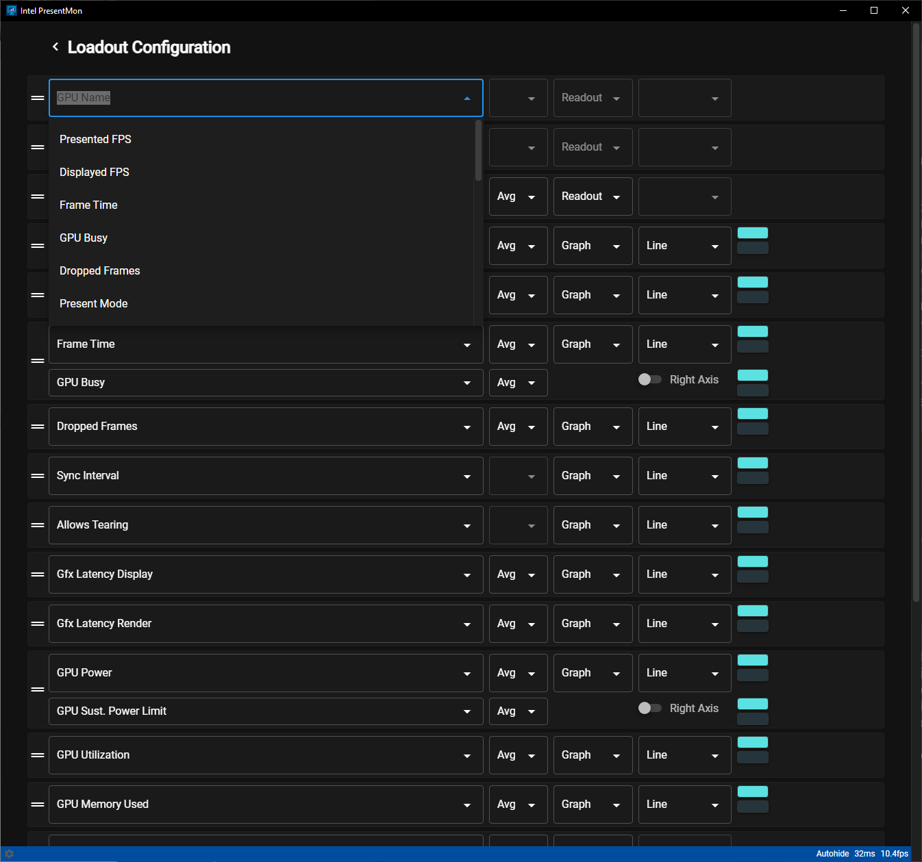
Task: Click the drag handle of GPU Memory Used row
Action: click(x=38, y=804)
